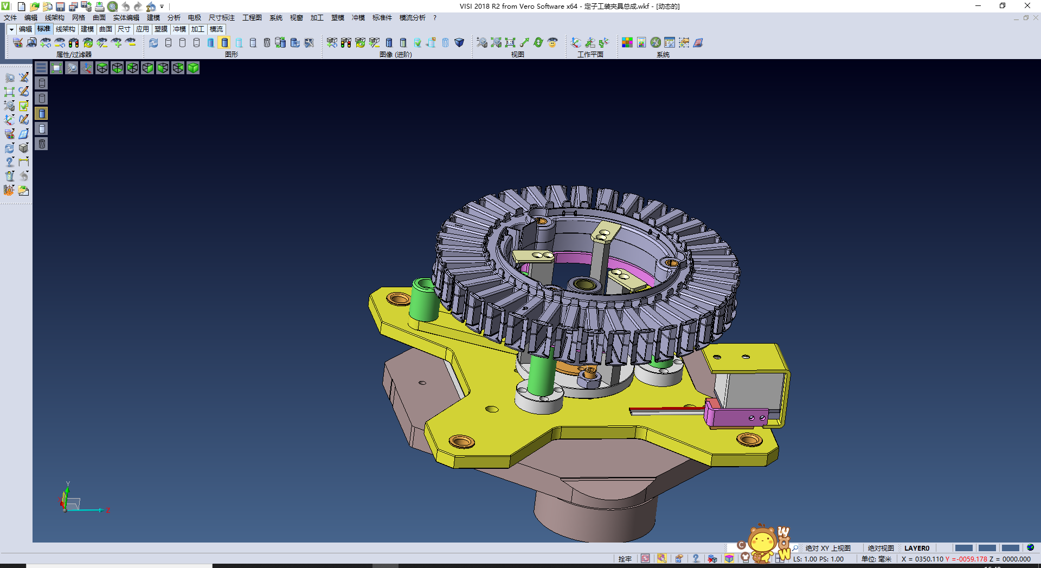Open the LAYER0 layer selector

tap(916, 548)
